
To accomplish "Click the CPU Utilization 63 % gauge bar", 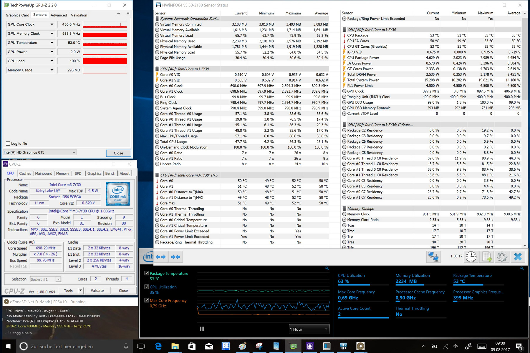I will 363,285.
